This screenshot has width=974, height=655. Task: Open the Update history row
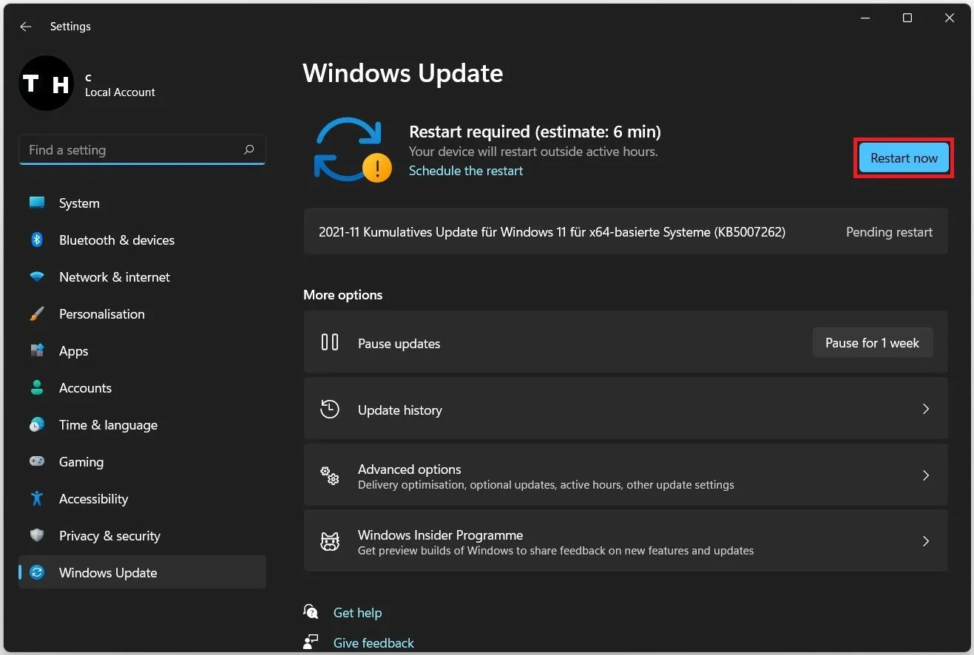[x=626, y=409]
